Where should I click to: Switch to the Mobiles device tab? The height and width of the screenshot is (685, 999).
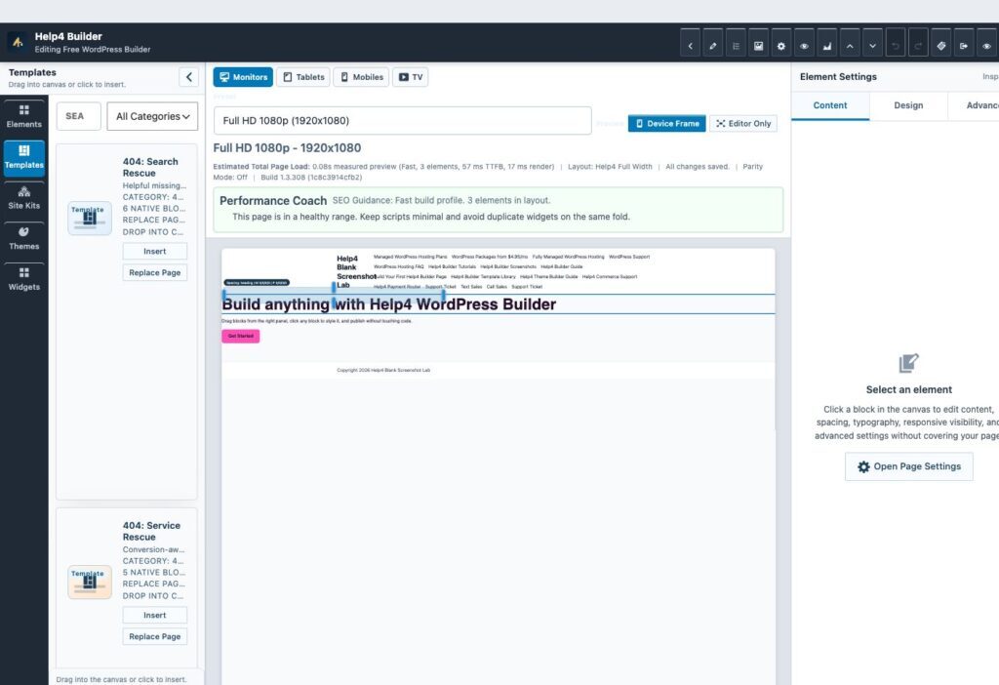pyautogui.click(x=361, y=77)
